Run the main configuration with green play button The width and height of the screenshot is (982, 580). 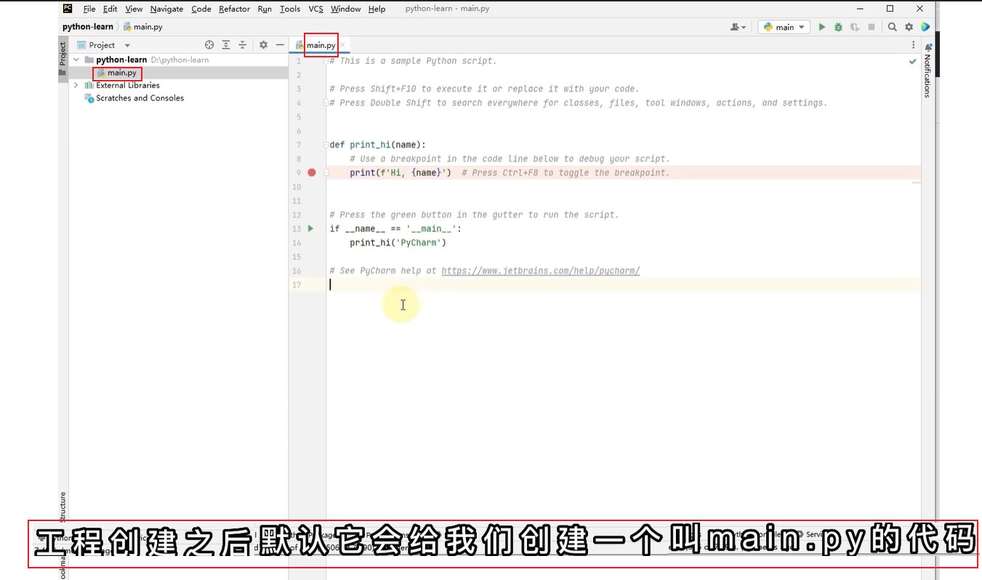tap(822, 27)
